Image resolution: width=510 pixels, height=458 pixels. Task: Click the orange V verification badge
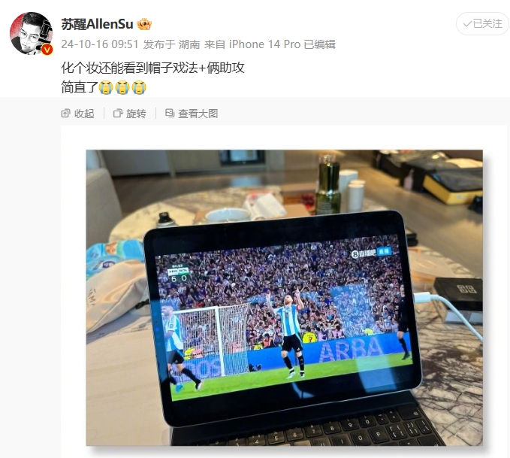click(47, 50)
